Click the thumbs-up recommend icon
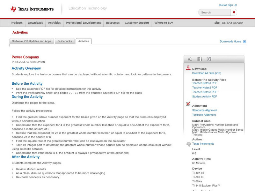This screenshot has width=255, height=191. 190,59
